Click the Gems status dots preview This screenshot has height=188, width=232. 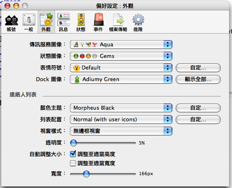point(85,56)
